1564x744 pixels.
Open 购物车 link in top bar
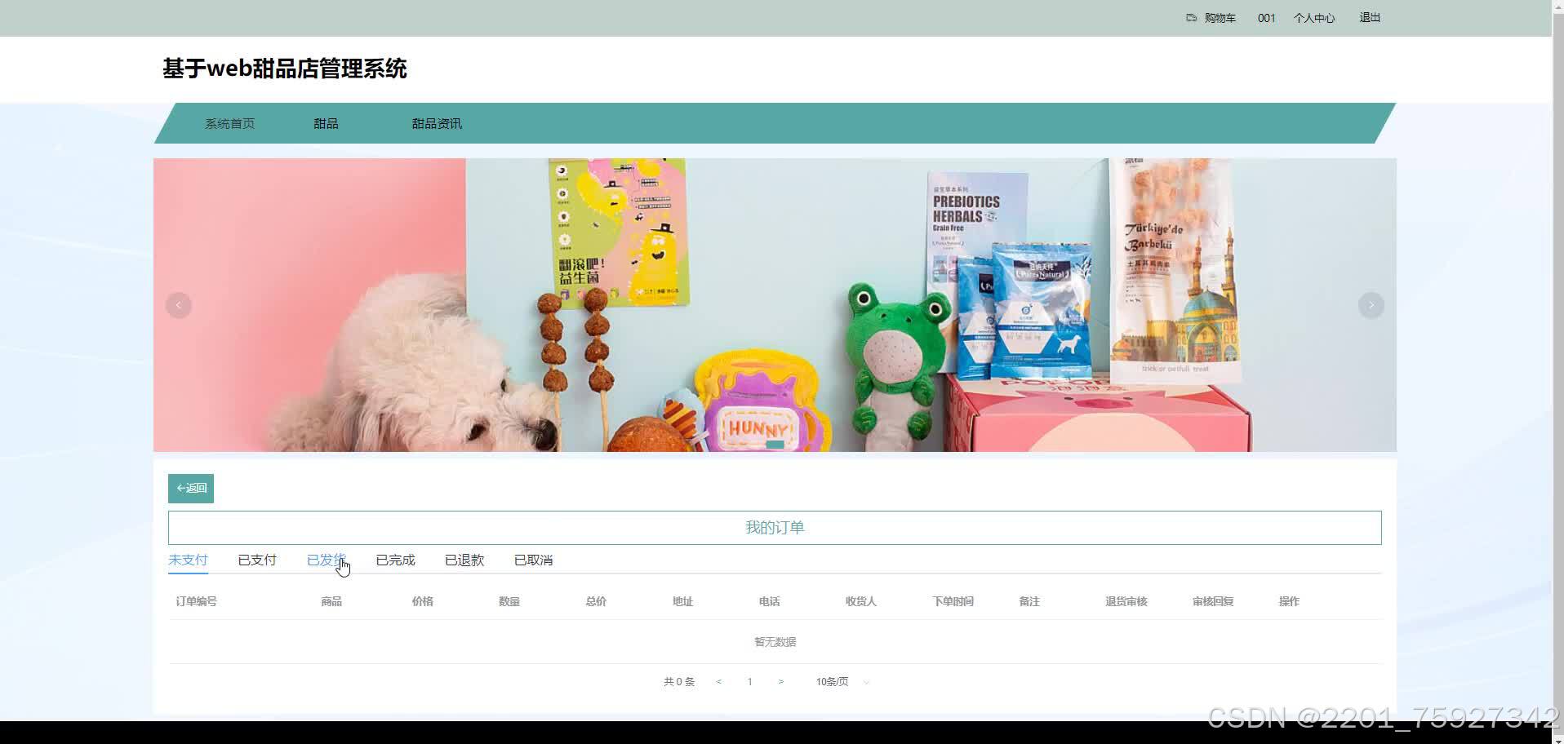(1220, 18)
